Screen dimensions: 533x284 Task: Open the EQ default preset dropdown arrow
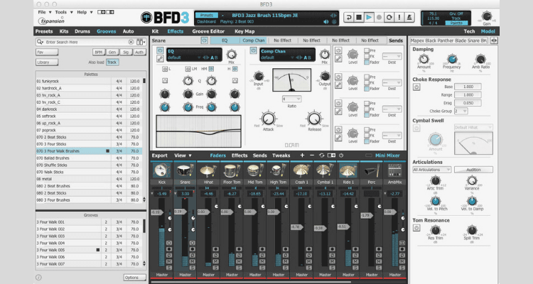coord(199,58)
